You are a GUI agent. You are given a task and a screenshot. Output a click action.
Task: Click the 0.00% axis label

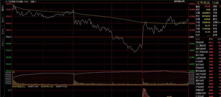pos(192,37)
